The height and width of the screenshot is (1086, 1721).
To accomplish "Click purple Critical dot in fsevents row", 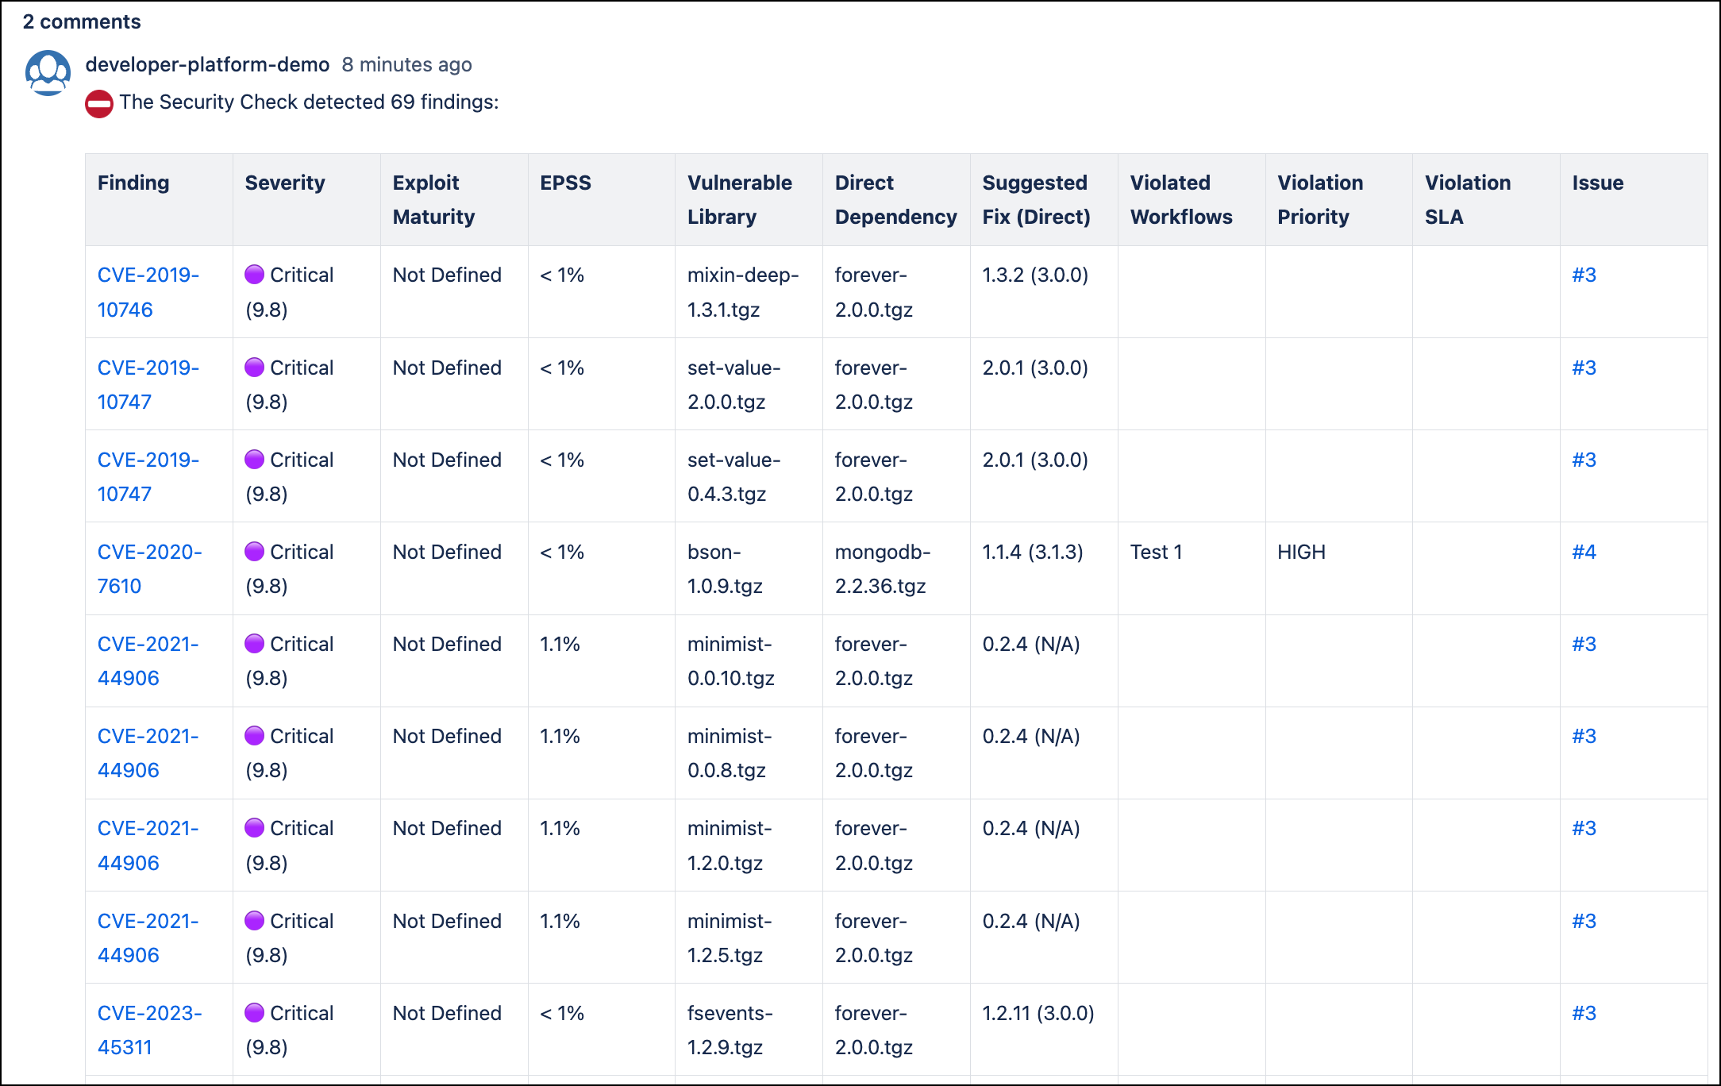I will pyautogui.click(x=254, y=1013).
